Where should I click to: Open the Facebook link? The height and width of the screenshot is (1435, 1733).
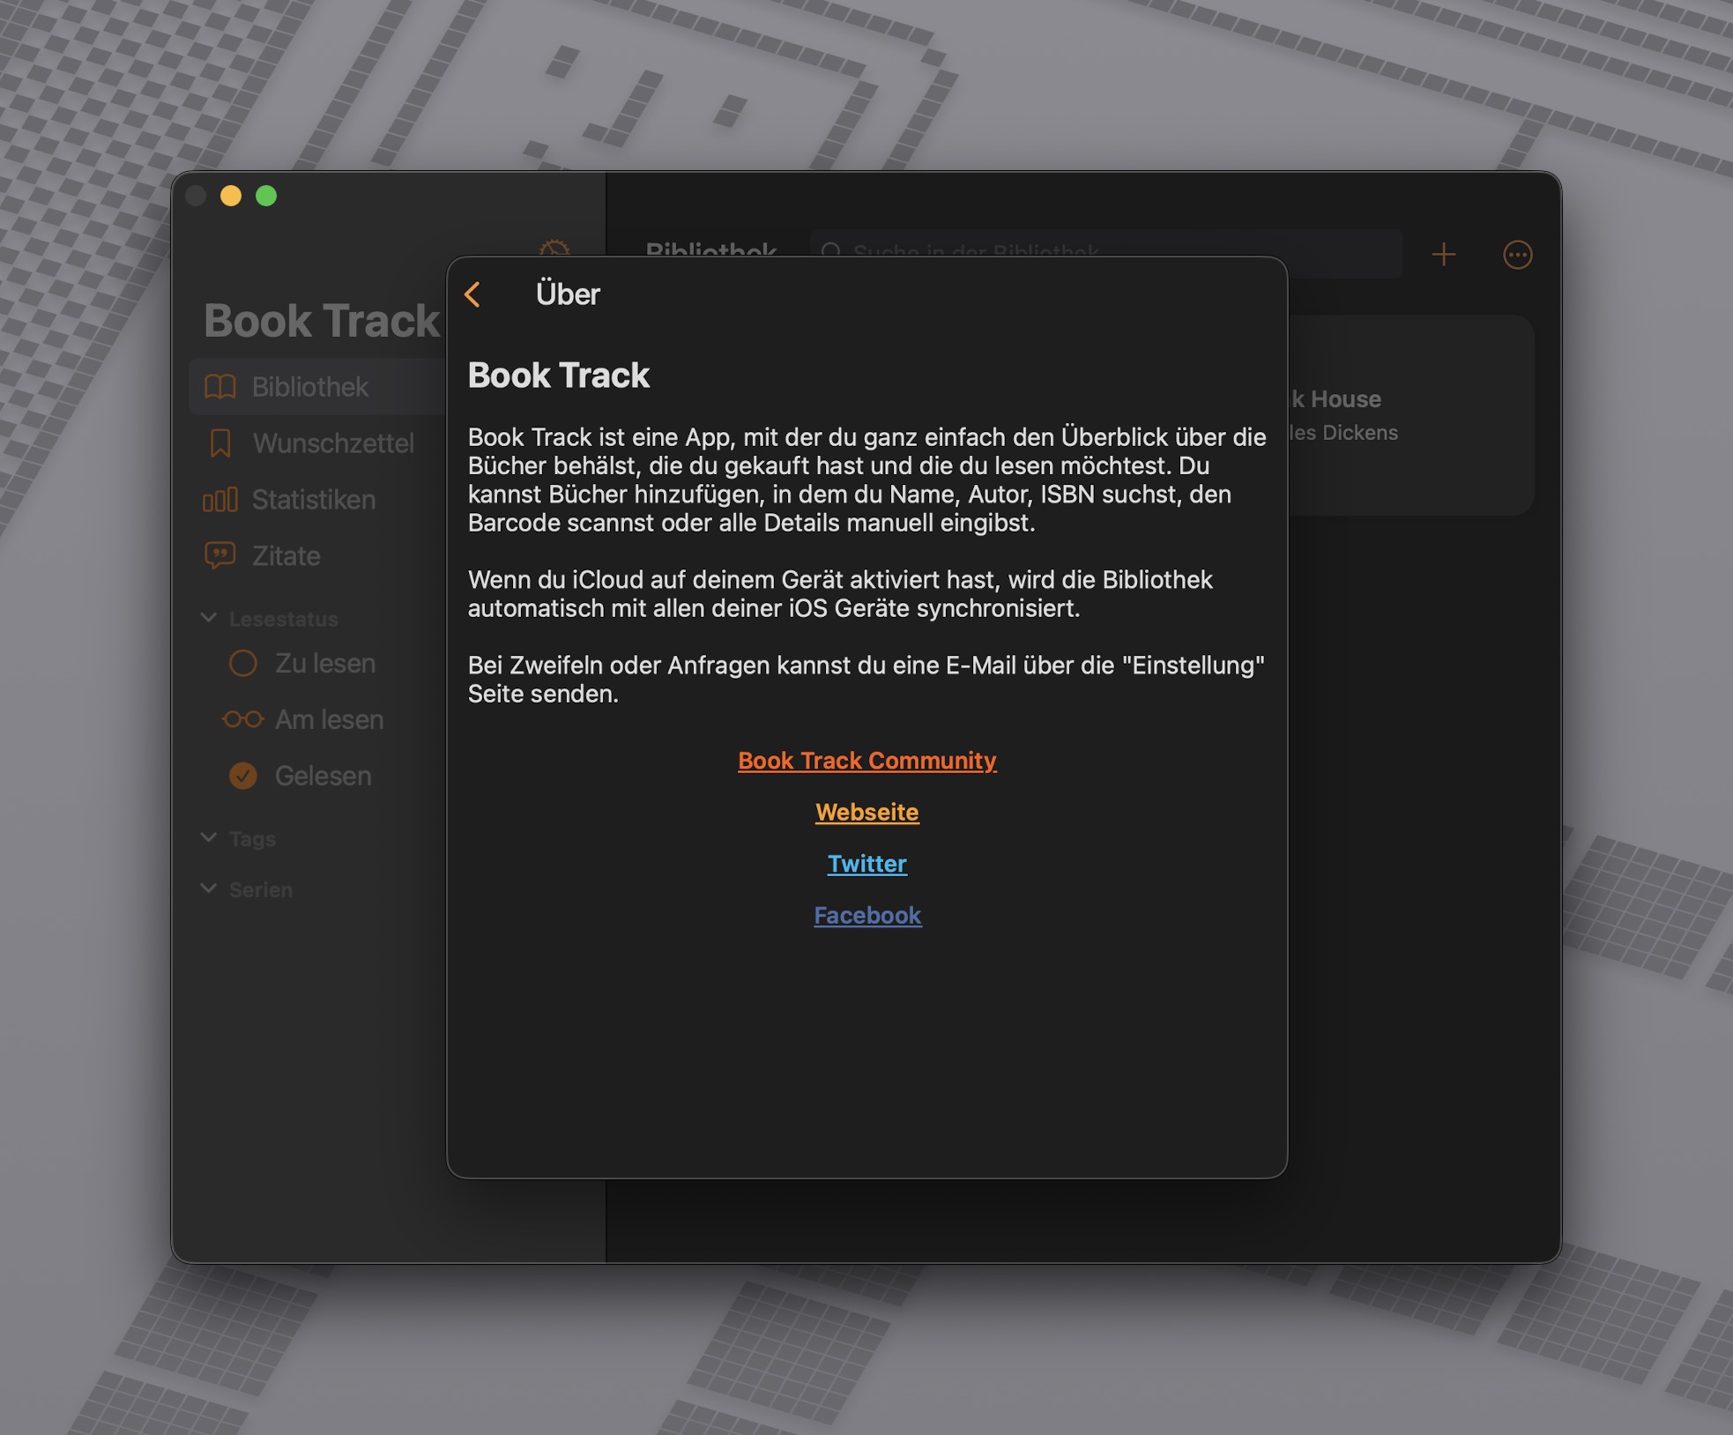pyautogui.click(x=866, y=915)
